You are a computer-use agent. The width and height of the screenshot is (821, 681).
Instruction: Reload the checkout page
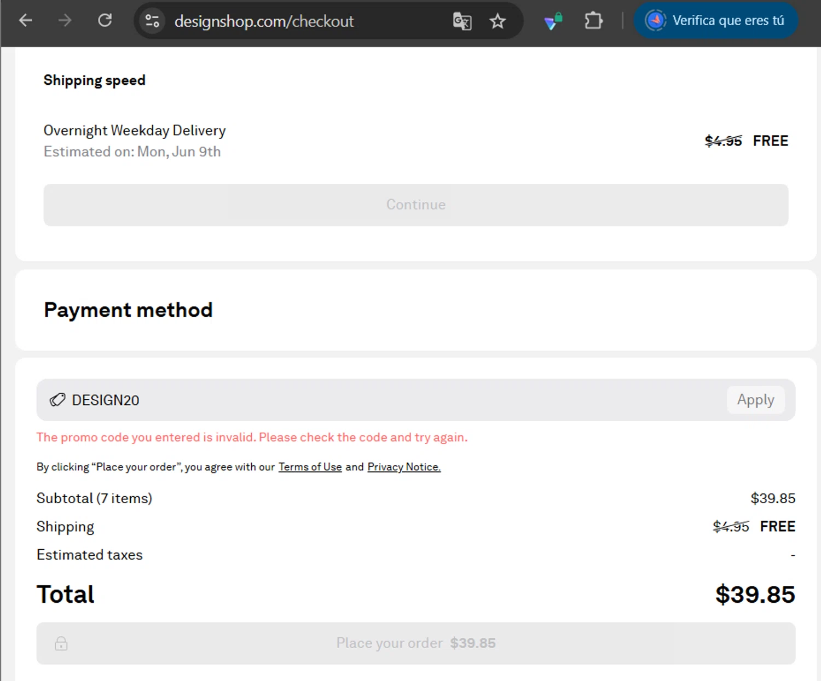105,21
